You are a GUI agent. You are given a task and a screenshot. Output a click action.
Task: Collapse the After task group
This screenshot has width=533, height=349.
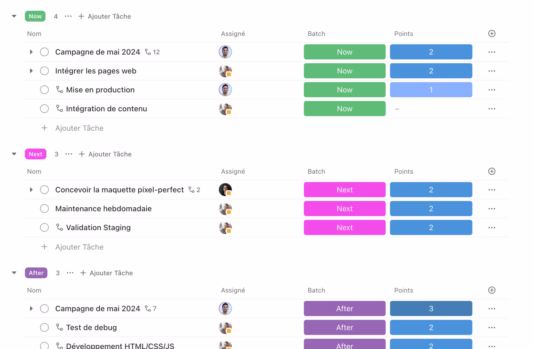14,273
